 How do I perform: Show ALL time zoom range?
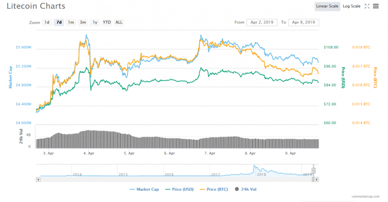tap(119, 22)
